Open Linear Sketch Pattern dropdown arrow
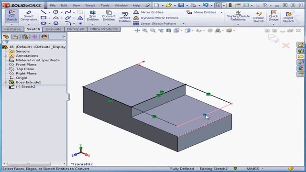 click(184, 23)
